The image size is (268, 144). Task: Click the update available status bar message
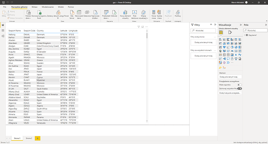click(x=250, y=142)
